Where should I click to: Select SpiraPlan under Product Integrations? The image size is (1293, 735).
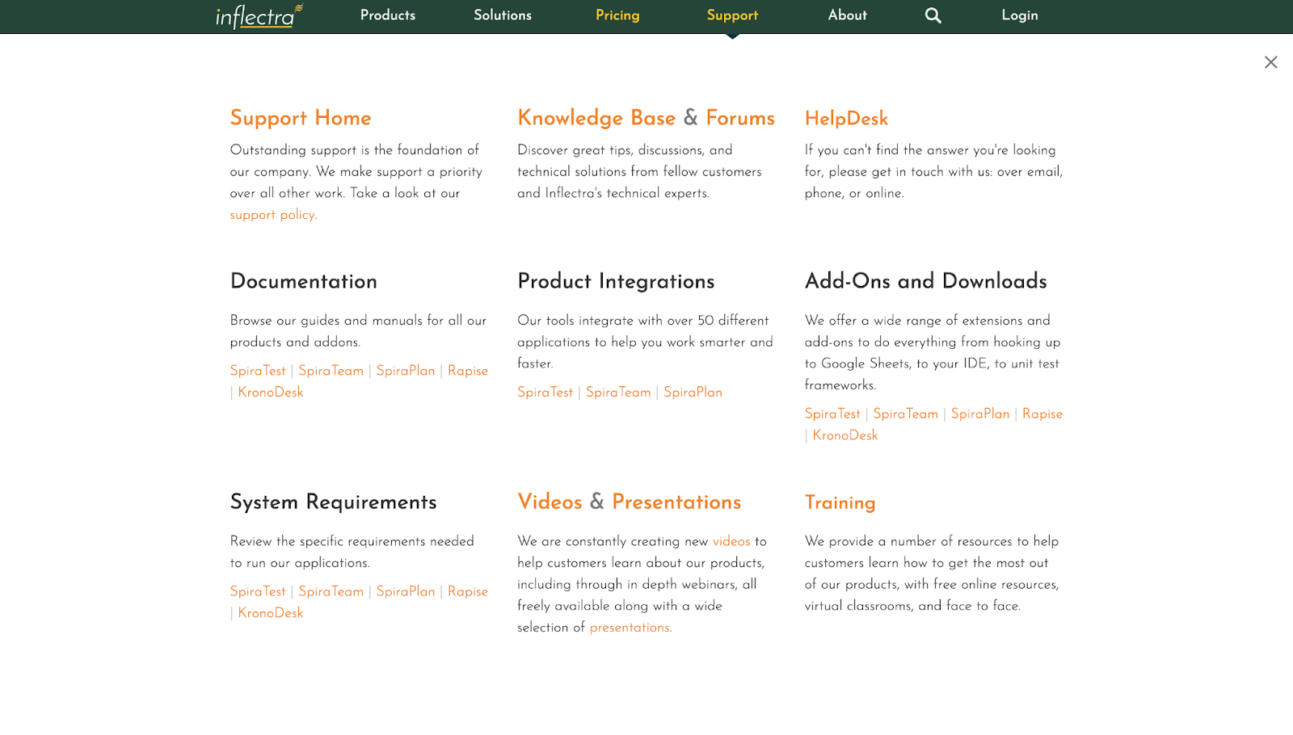point(693,393)
